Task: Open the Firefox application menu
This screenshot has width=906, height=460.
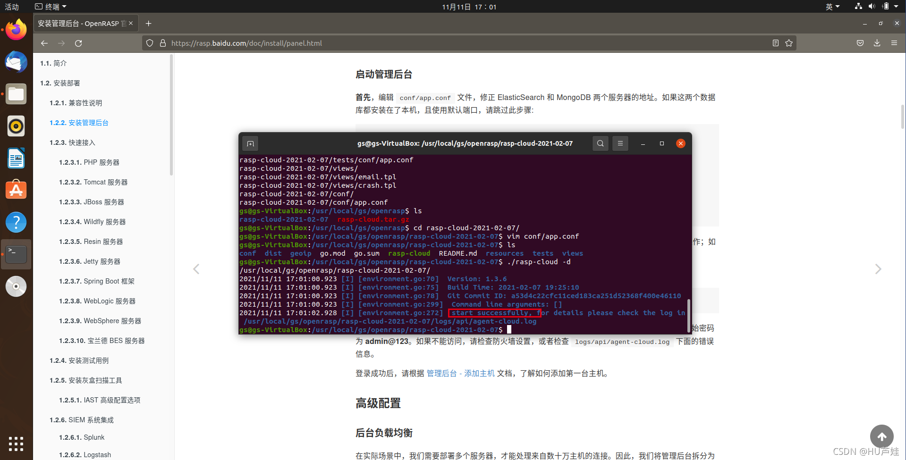Action: tap(894, 43)
